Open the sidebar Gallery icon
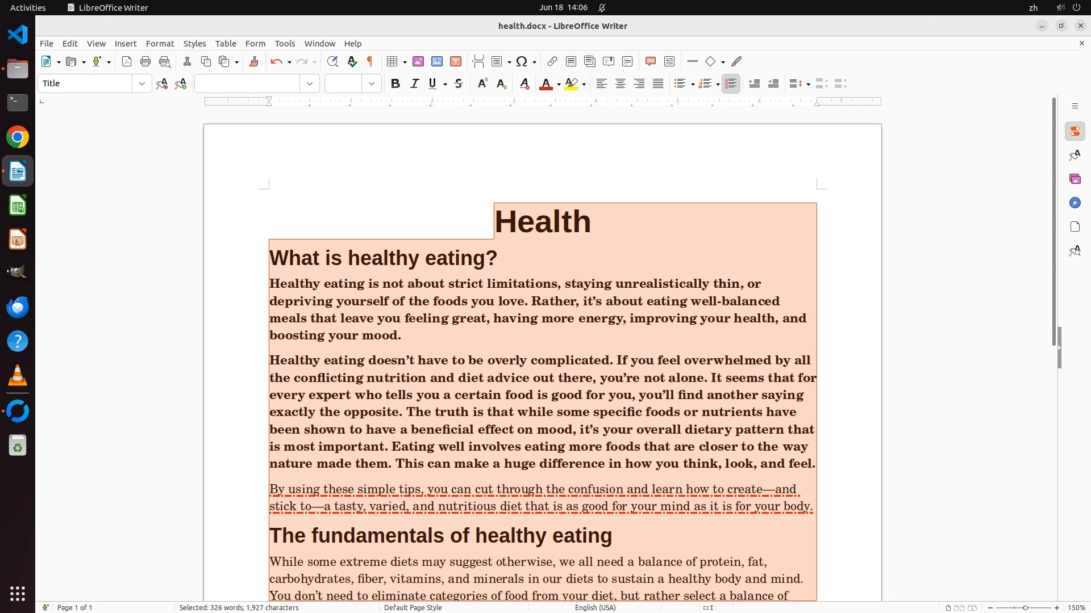This screenshot has height=613, width=1091. click(x=1075, y=179)
